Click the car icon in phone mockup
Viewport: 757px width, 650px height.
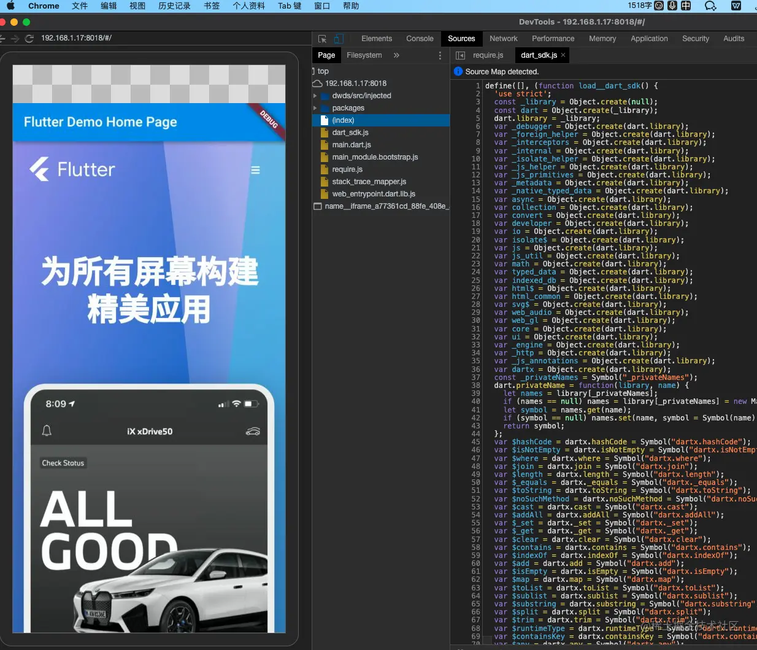[253, 431]
